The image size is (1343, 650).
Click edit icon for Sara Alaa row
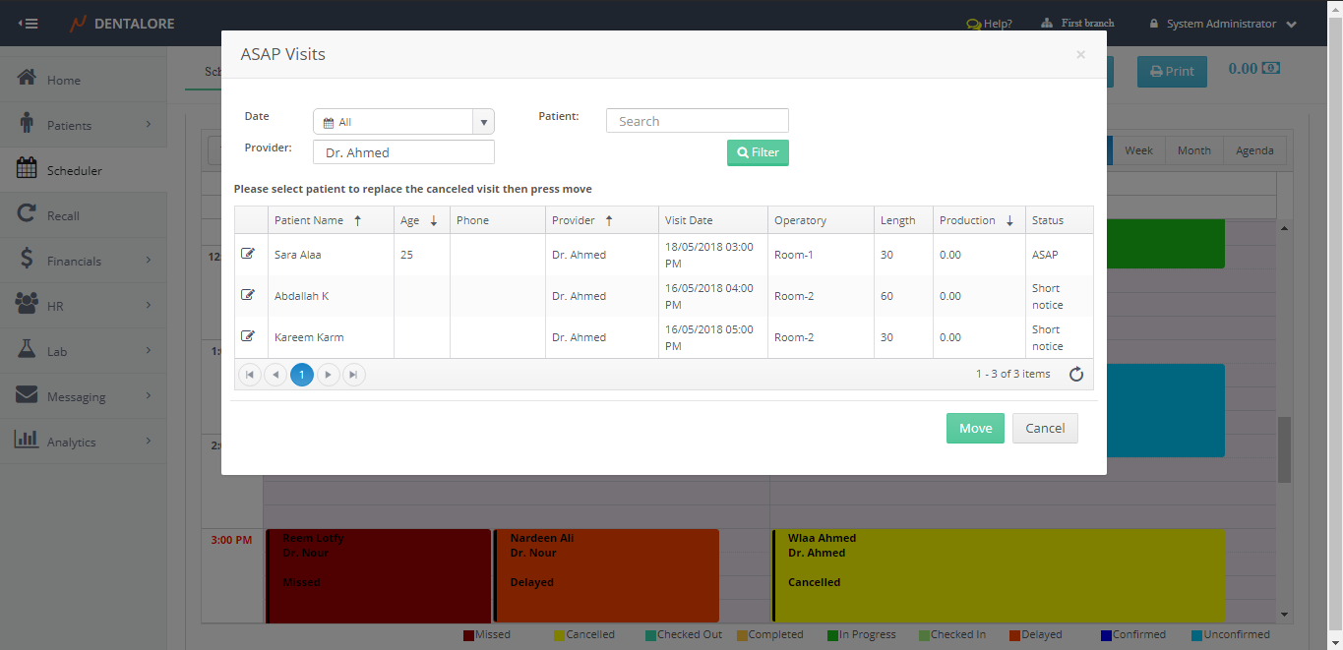(x=248, y=254)
